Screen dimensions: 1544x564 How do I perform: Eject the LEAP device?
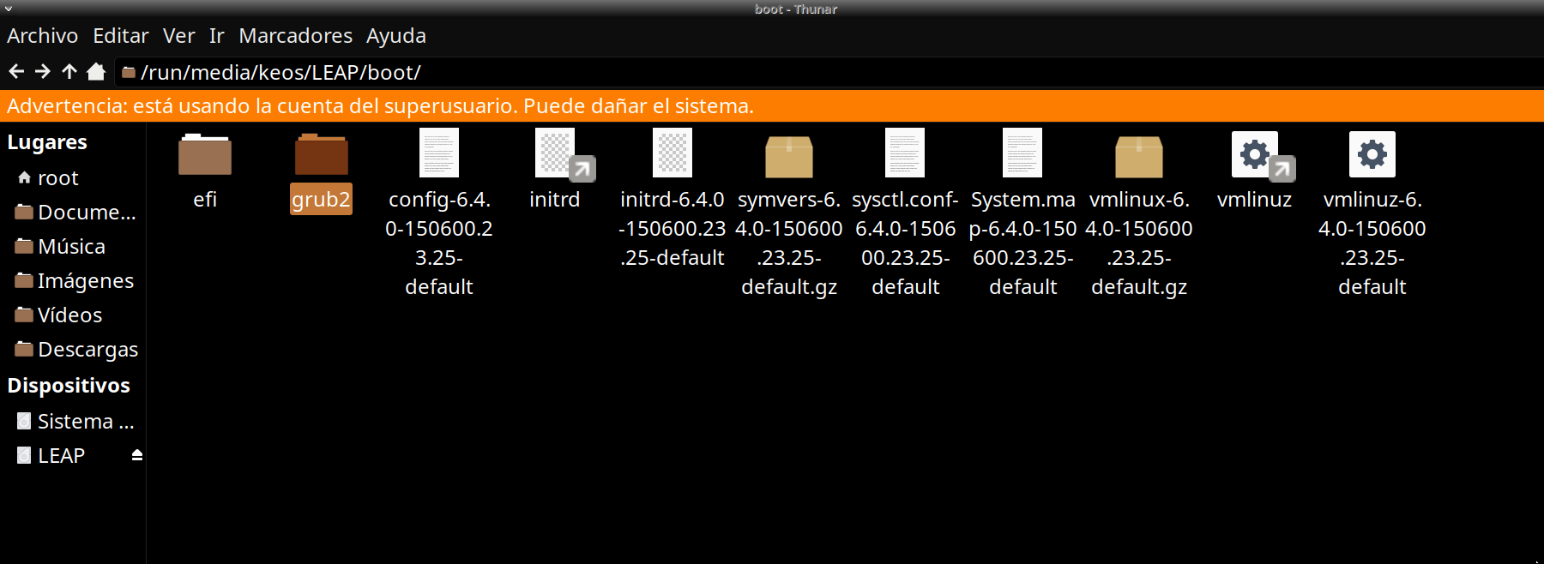(136, 455)
